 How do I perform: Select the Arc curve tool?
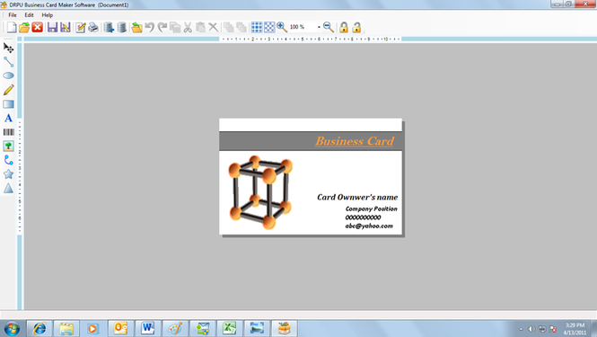pyautogui.click(x=8, y=160)
